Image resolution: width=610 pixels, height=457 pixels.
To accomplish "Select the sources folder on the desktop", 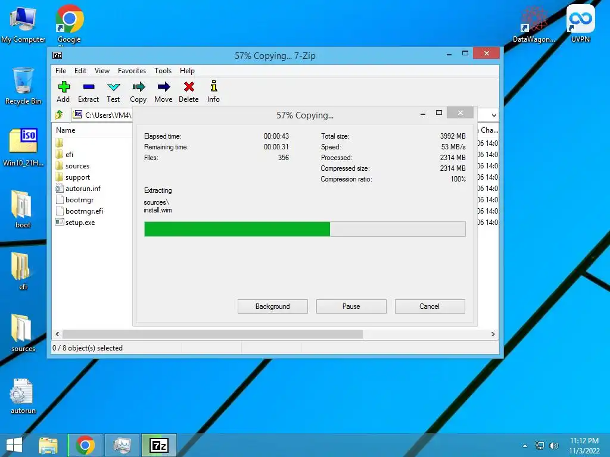I will point(23,333).
